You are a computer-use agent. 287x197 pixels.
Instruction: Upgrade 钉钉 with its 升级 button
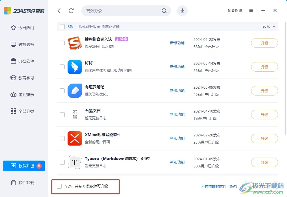tap(264, 67)
